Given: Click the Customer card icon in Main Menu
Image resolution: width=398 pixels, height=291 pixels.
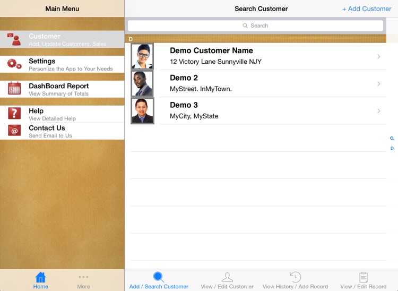Looking at the screenshot, I should 14,39.
